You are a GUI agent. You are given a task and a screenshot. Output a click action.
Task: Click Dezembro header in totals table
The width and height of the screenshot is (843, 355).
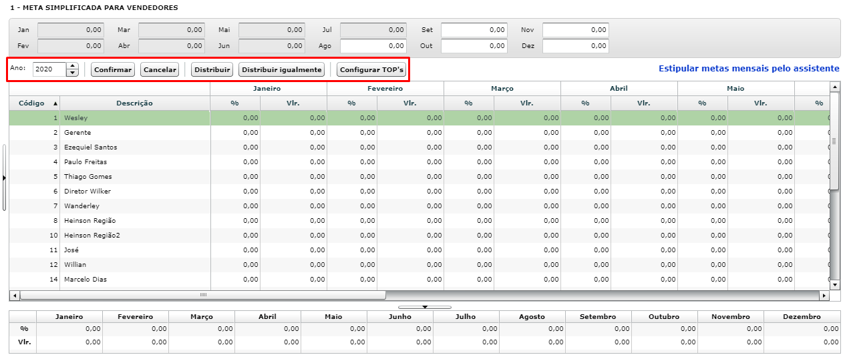[x=802, y=317]
